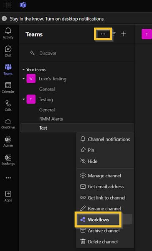The image size is (152, 251).
Task: Collapse the Testing team channels
Action: pyautogui.click(x=24, y=99)
